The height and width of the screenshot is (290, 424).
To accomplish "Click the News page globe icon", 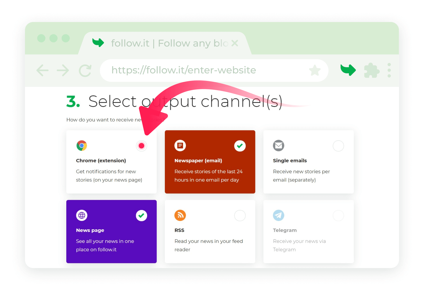I will coord(82,215).
